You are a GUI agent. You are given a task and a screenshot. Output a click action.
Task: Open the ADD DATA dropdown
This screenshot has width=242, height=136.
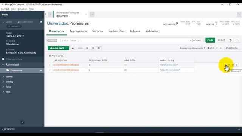(x=59, y=48)
